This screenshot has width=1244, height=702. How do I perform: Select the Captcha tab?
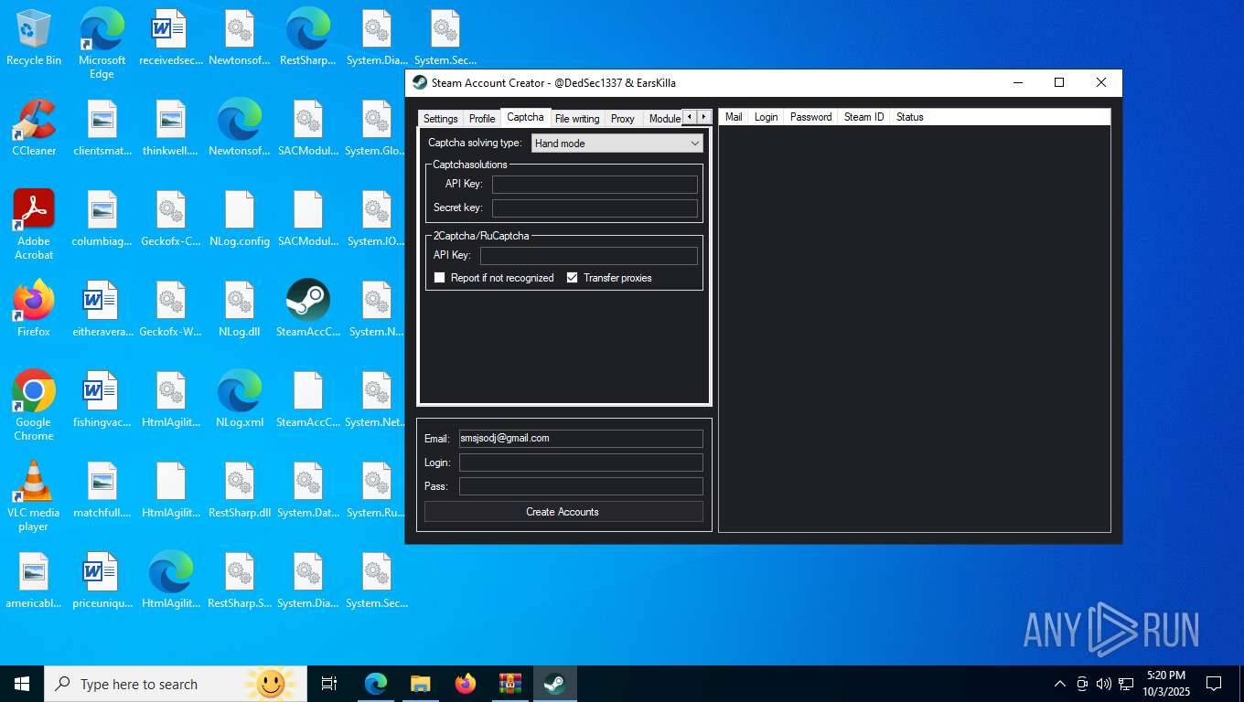(525, 117)
